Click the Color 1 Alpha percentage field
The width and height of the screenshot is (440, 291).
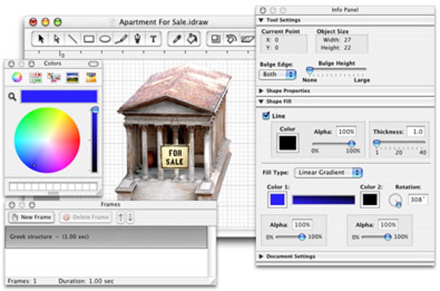point(302,225)
